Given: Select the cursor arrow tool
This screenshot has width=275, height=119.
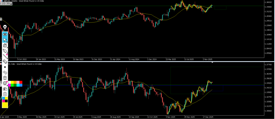Looking at the screenshot, I should (5, 40).
